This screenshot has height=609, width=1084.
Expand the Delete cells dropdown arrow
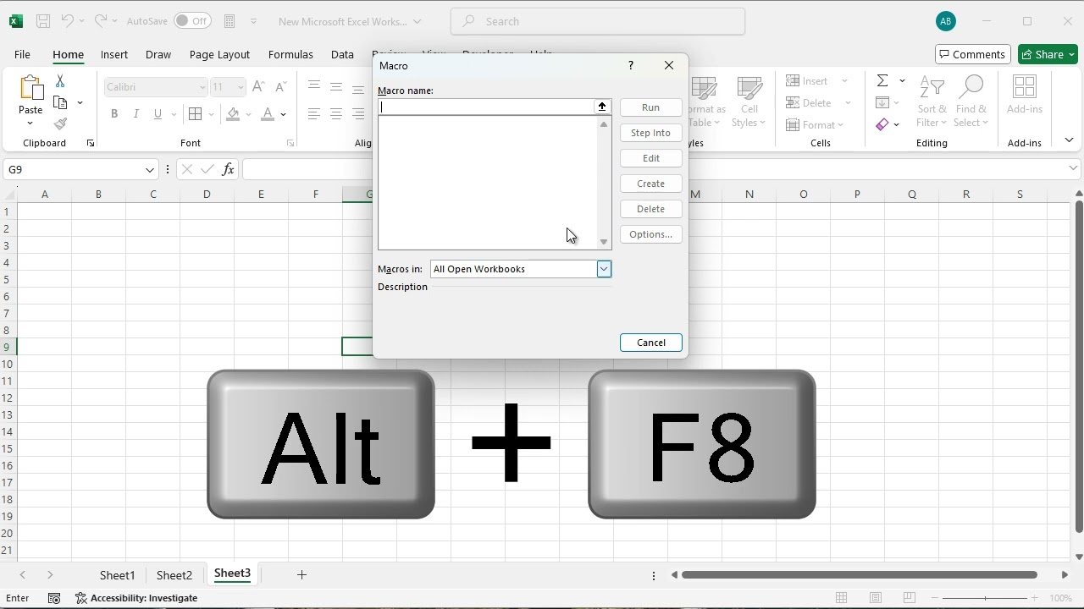click(848, 103)
